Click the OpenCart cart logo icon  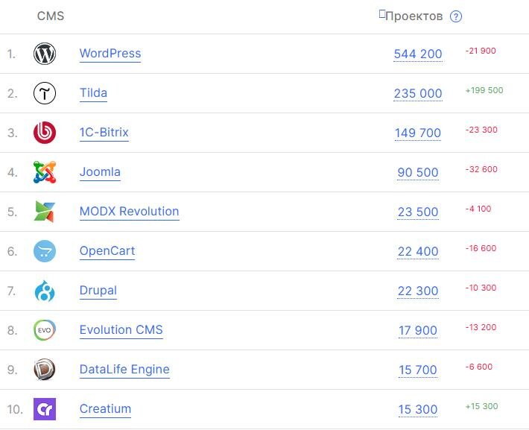[45, 251]
